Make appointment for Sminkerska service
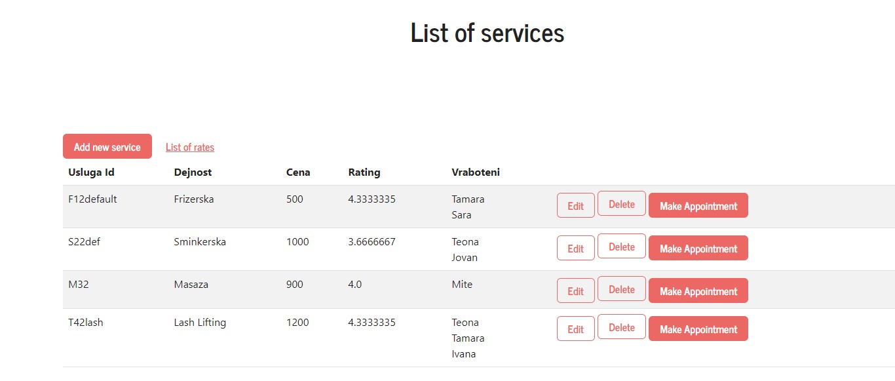 (698, 248)
